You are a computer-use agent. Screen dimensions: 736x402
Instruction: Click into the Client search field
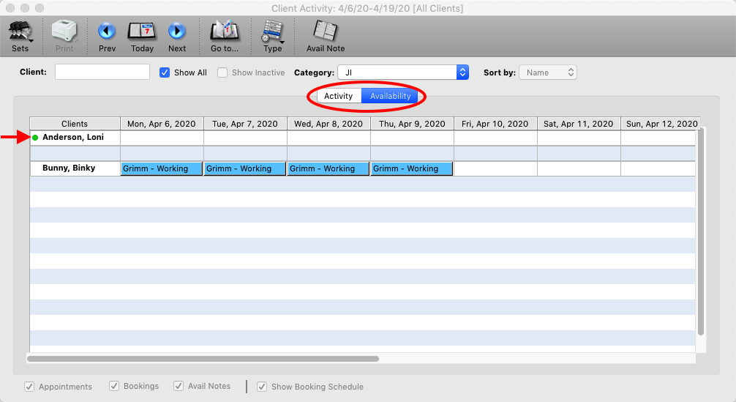tap(102, 72)
